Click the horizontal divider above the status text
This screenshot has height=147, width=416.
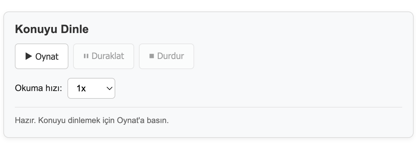[209, 107]
